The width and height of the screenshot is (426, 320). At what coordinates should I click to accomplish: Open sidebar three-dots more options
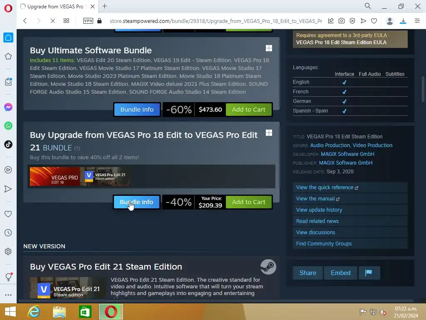tap(8, 295)
